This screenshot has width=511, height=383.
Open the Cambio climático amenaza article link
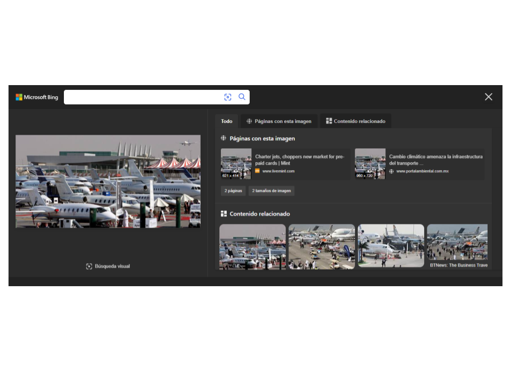pyautogui.click(x=435, y=160)
